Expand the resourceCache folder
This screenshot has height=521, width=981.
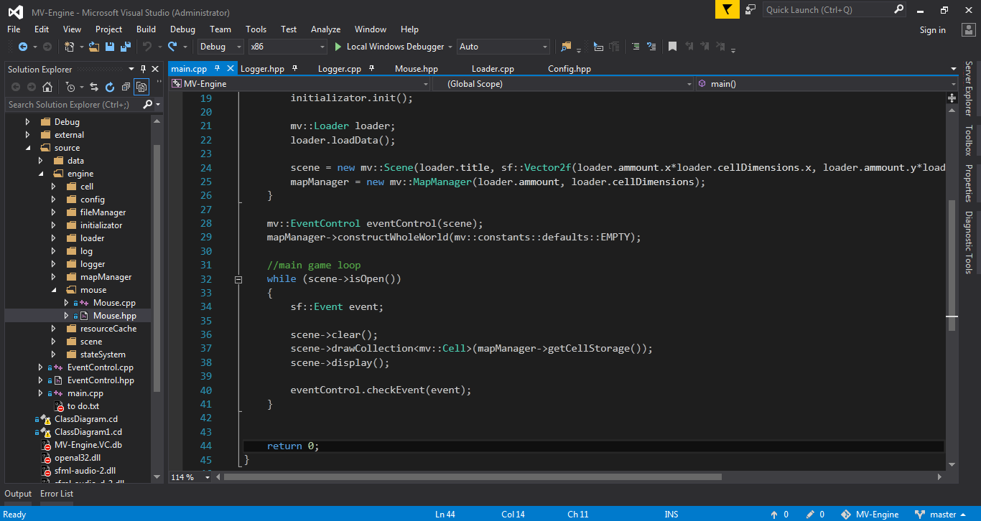53,329
